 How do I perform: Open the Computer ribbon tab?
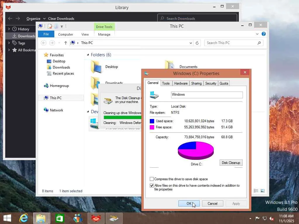[66, 34]
